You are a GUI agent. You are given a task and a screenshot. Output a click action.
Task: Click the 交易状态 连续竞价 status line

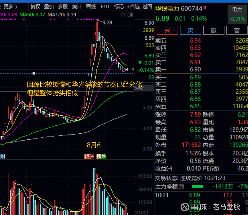point(190,178)
